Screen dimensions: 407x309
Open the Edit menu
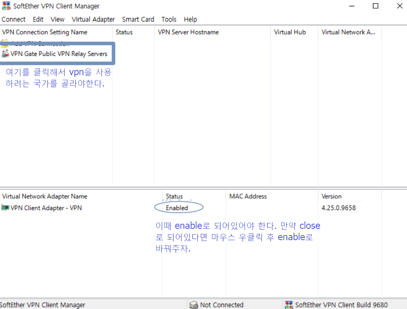click(38, 20)
